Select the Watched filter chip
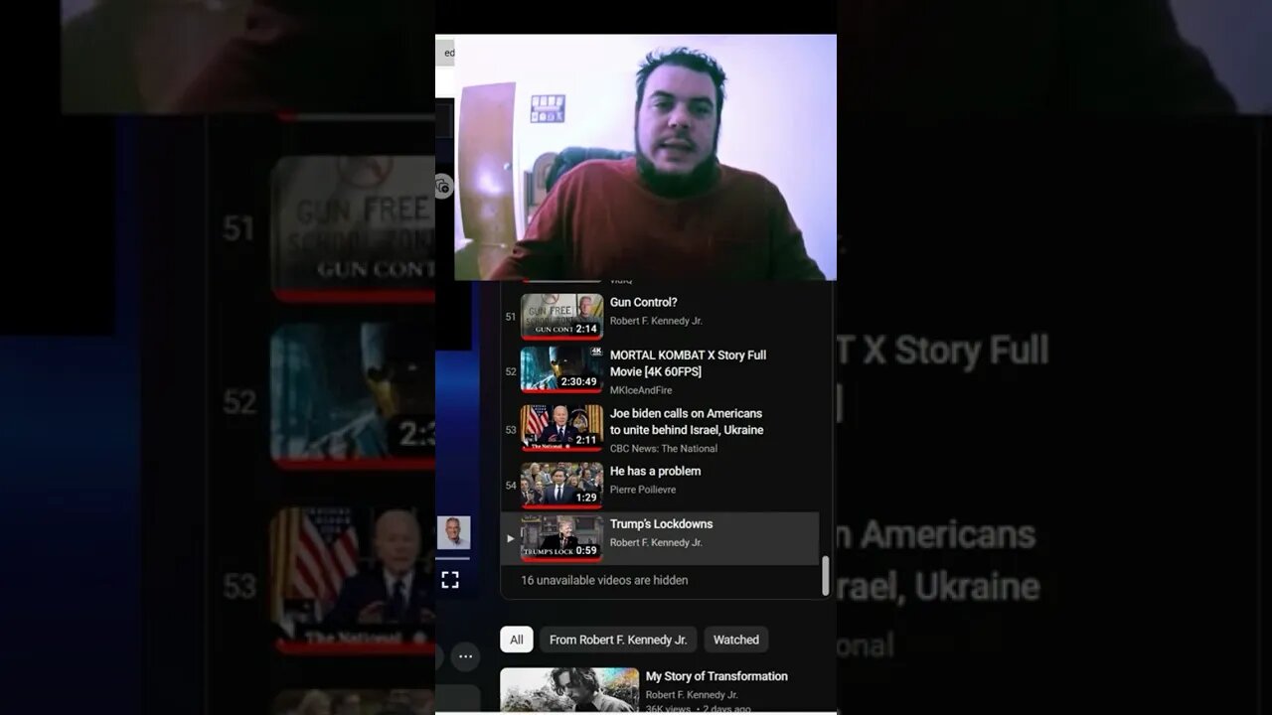 pyautogui.click(x=736, y=640)
